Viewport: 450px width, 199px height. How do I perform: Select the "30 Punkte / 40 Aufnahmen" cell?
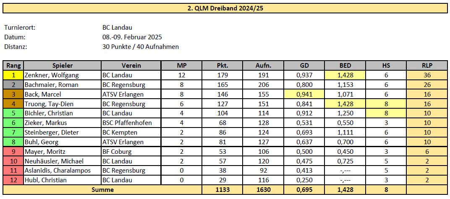(140, 47)
